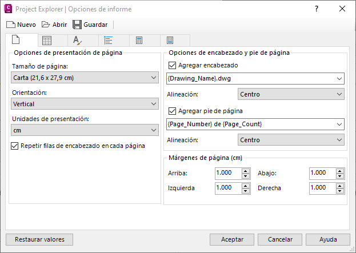The image size is (356, 253).
Task: Click the Guardar floppy disk icon
Action: [x=77, y=25]
